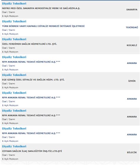
Task: Open first RFM ANKARA RENAL TEDAVİ listing title
Action: tap(14, 57)
